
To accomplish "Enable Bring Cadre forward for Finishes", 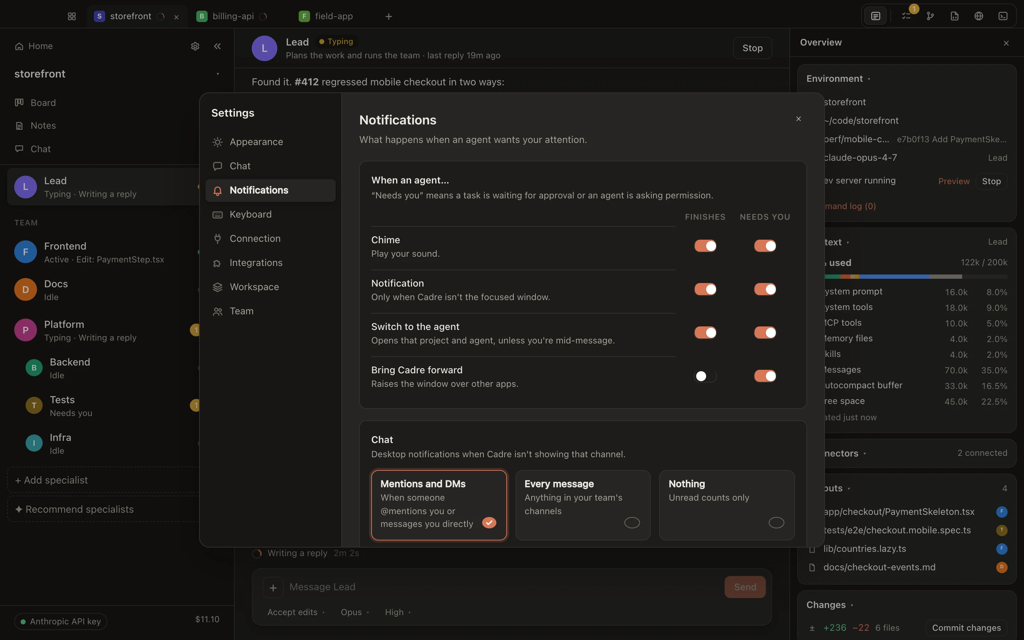I will [x=705, y=376].
